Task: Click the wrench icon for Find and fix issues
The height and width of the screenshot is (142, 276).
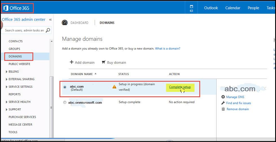Action: click(x=223, y=103)
